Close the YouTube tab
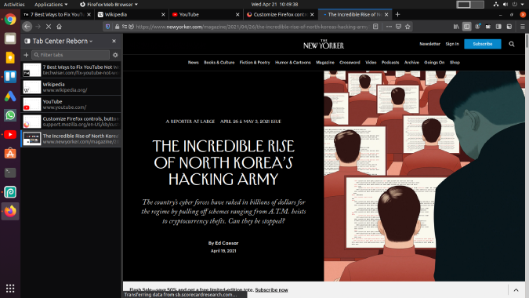Screen dimensions: 529x298 coord(237,15)
